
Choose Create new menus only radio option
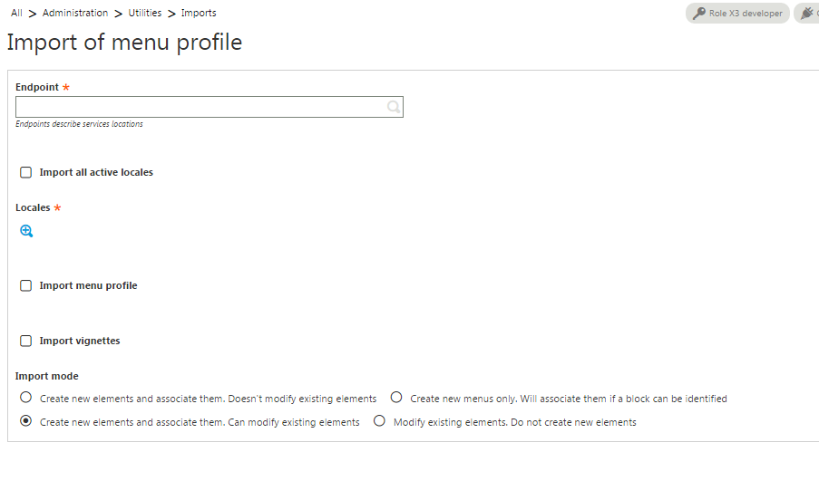click(396, 398)
